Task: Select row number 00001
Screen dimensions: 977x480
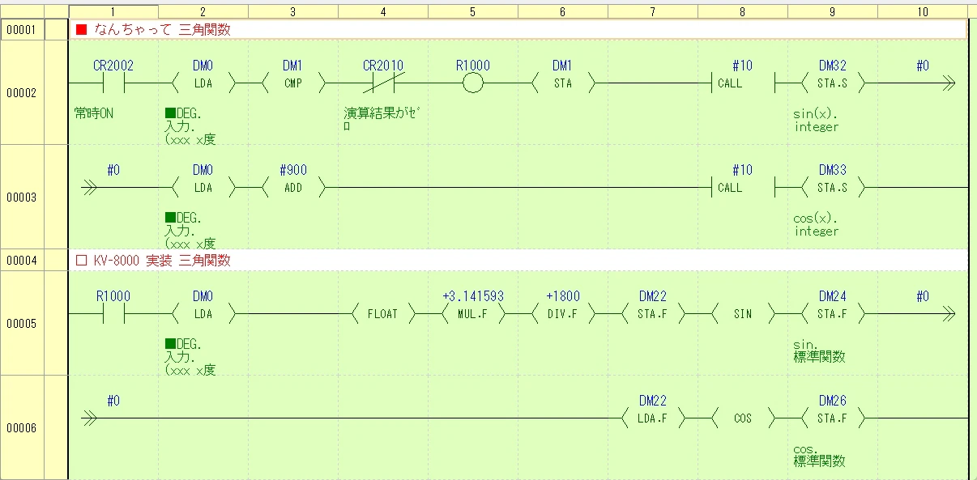Action: point(22,30)
